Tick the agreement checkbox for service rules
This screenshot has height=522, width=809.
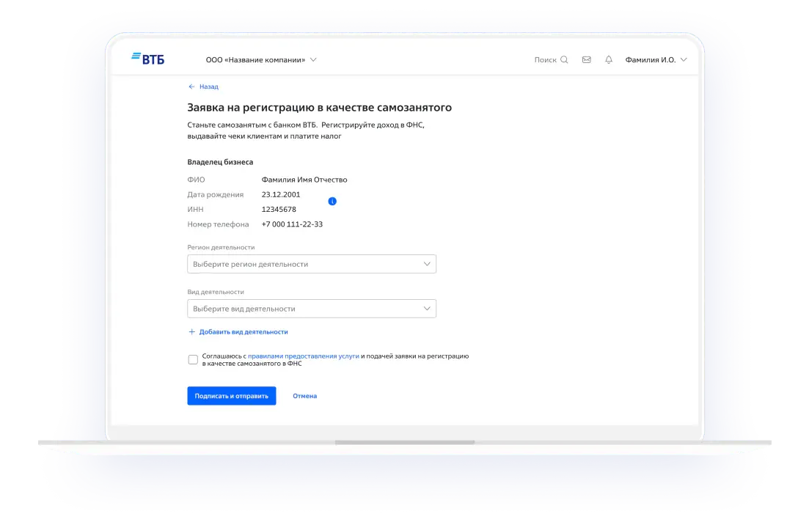(x=193, y=359)
